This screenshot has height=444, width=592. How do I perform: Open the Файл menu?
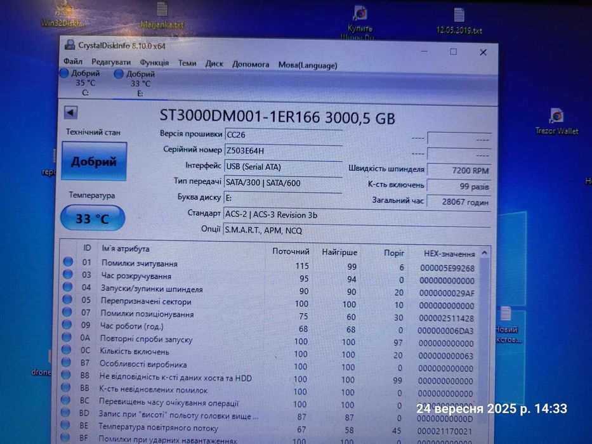click(x=73, y=61)
